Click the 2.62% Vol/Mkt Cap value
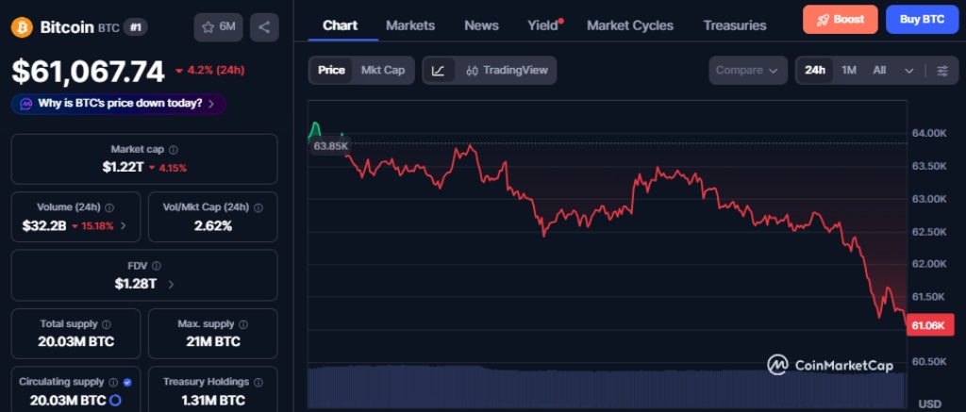966x412 pixels. click(x=213, y=226)
